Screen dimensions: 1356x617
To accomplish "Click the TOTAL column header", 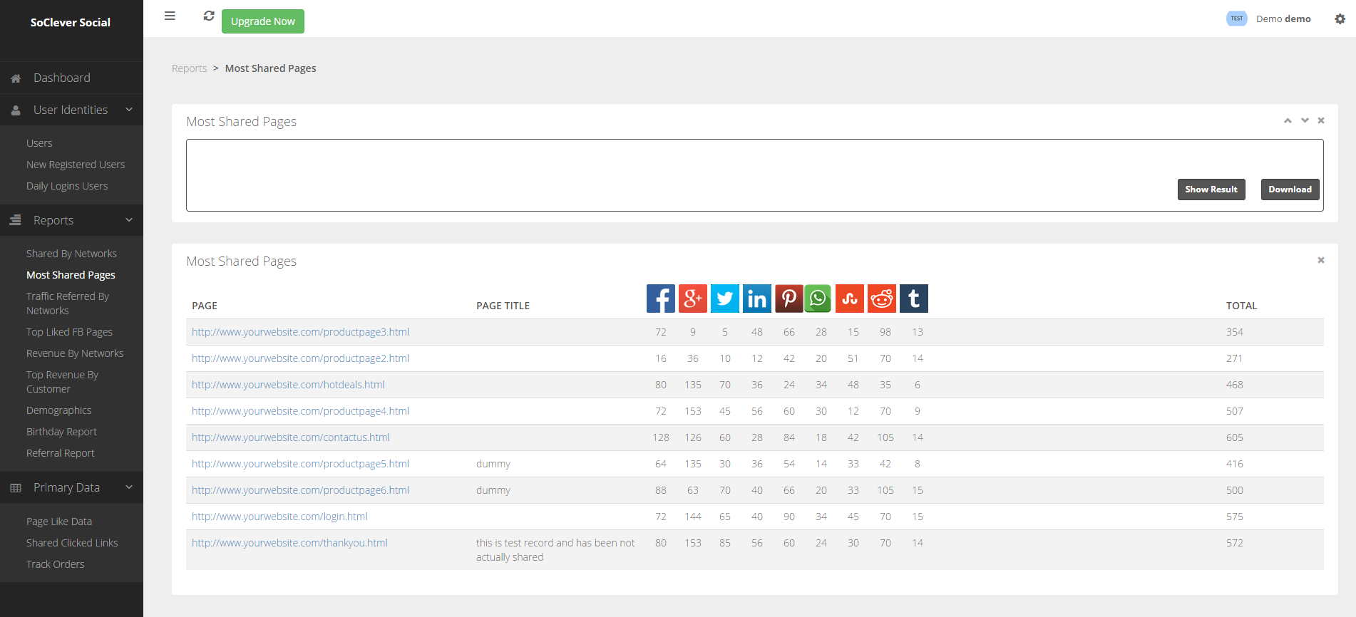I will (1241, 306).
